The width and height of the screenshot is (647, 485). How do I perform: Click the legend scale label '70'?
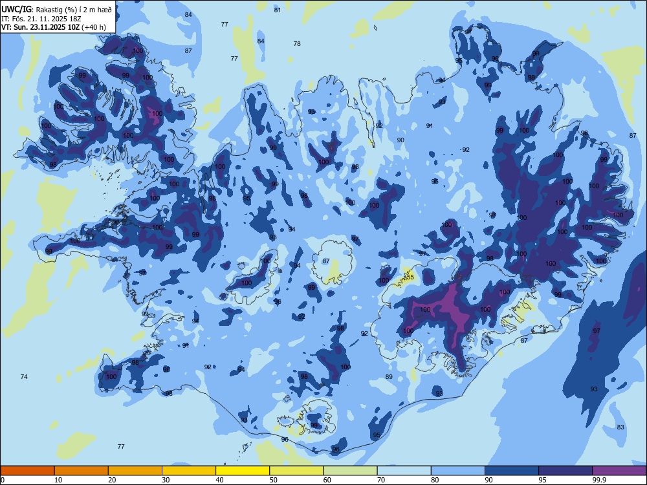point(381,480)
